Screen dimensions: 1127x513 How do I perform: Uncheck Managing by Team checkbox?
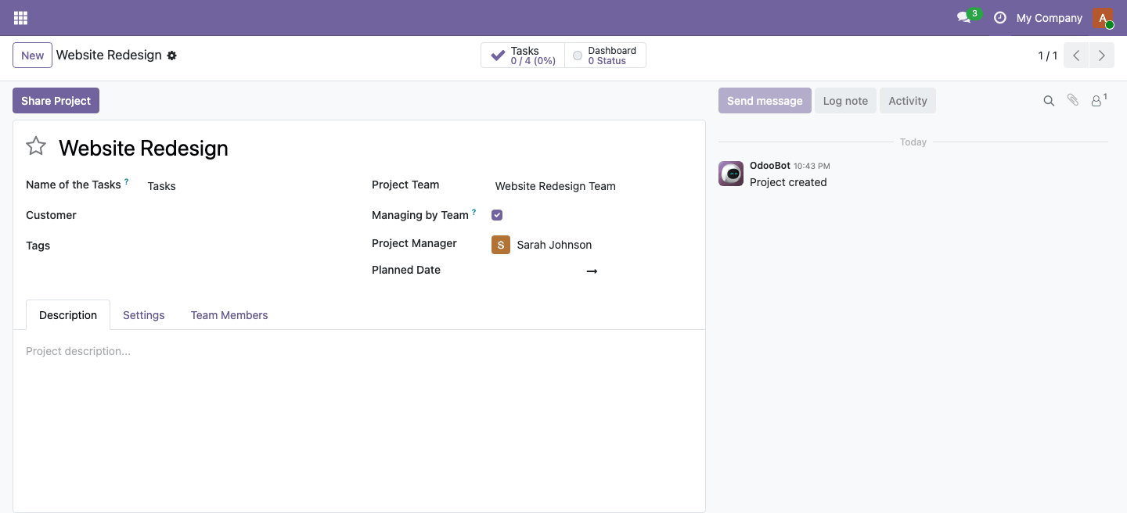(497, 215)
